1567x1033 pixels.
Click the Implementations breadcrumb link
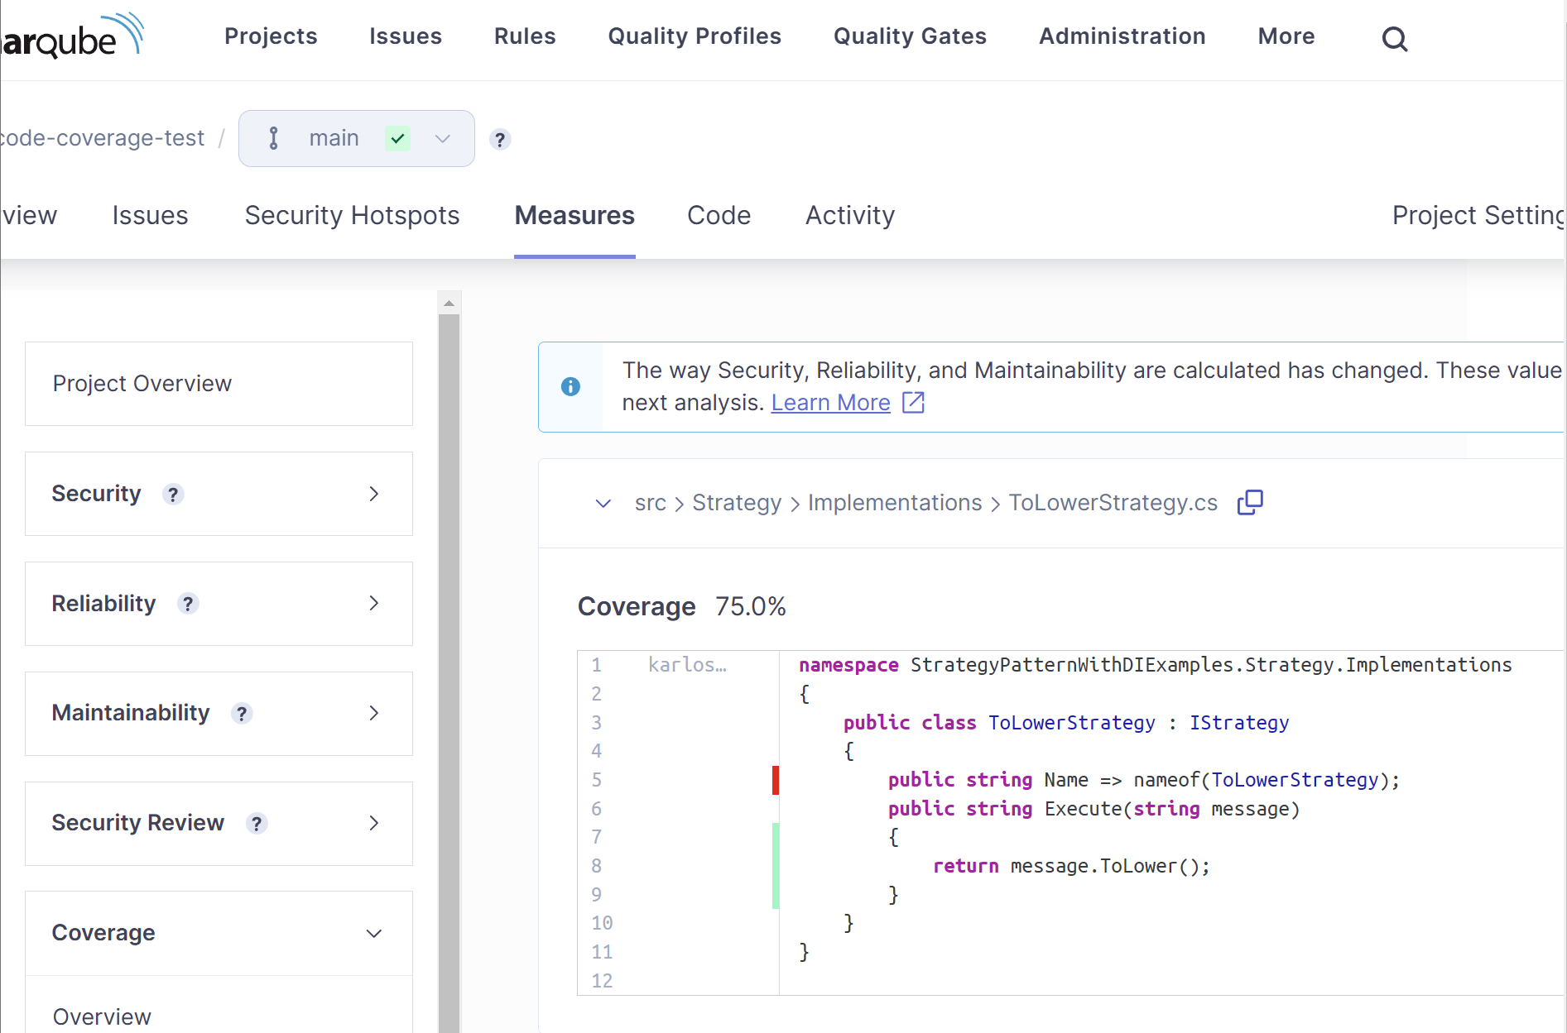[x=894, y=503]
